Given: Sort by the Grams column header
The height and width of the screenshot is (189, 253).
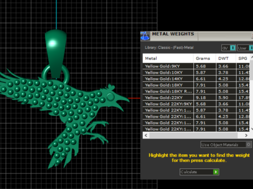Looking at the screenshot, I should (205, 58).
